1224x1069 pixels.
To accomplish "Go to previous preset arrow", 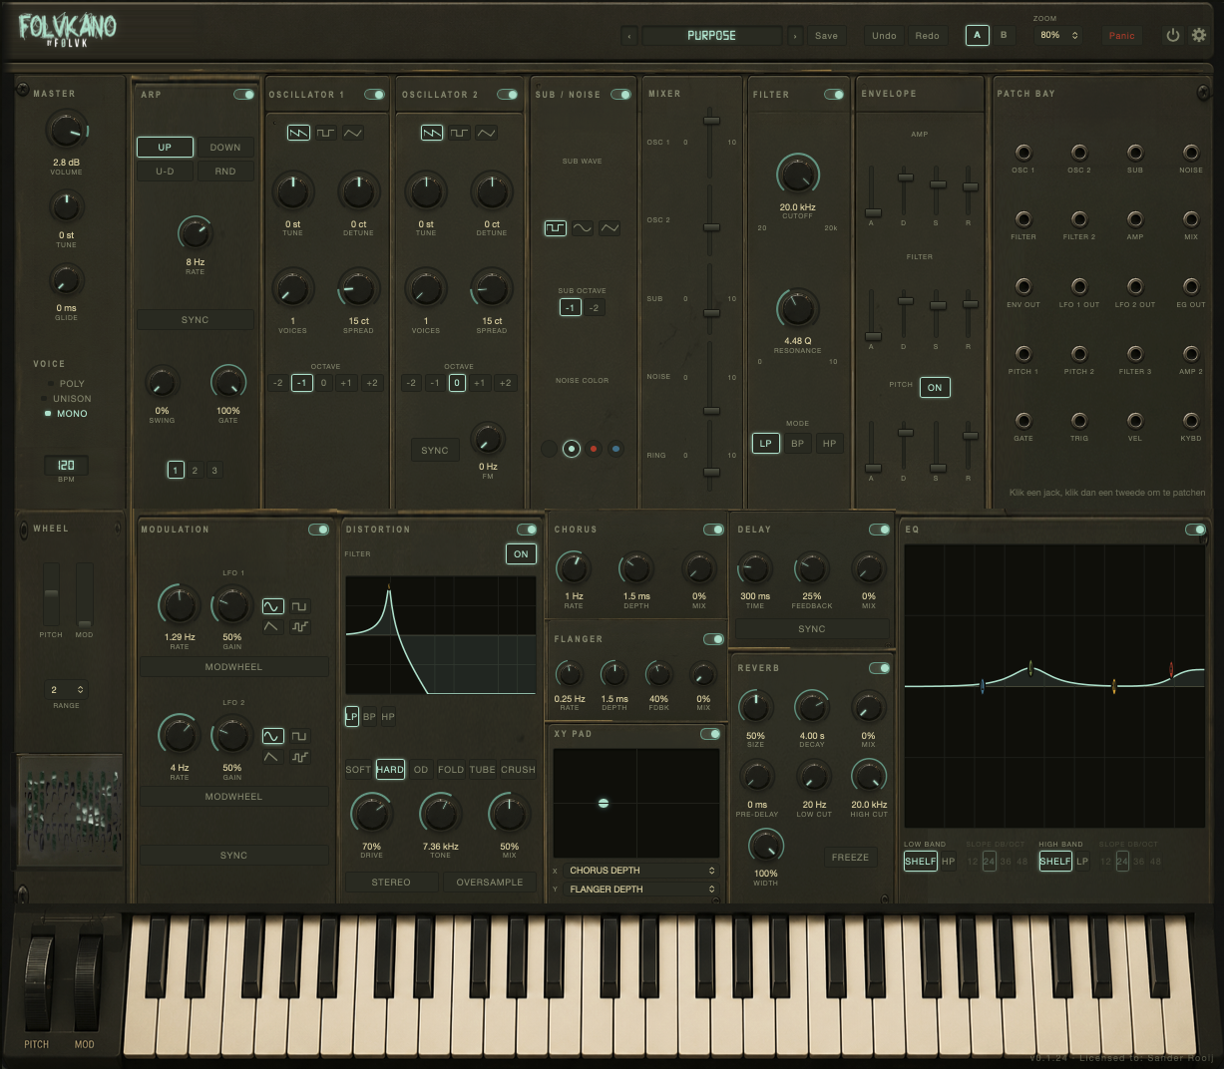I will pos(629,36).
